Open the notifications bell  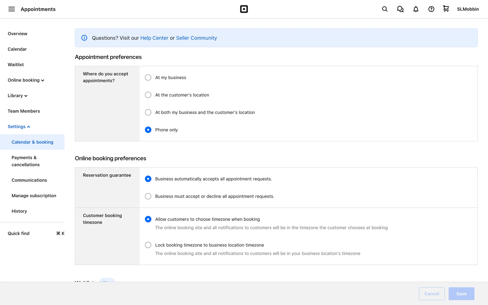(416, 9)
